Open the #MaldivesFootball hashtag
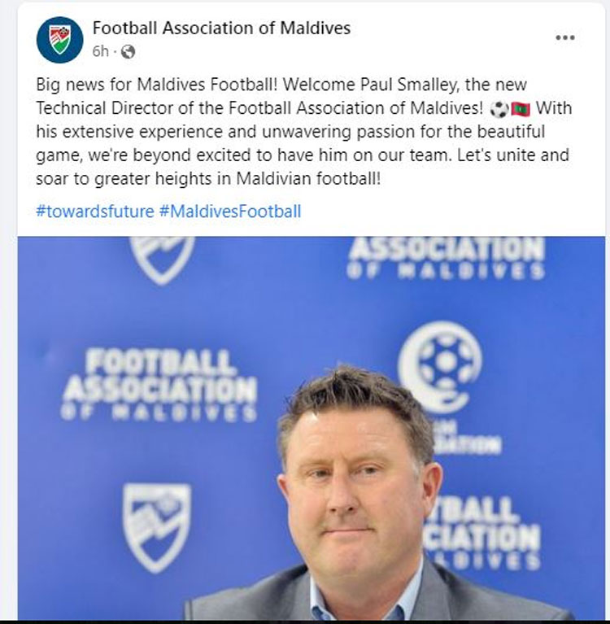610x624 pixels. [x=230, y=212]
